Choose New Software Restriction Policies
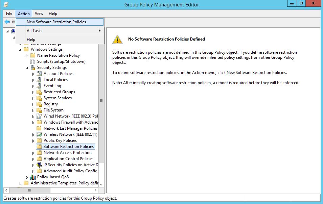 (x=60, y=22)
